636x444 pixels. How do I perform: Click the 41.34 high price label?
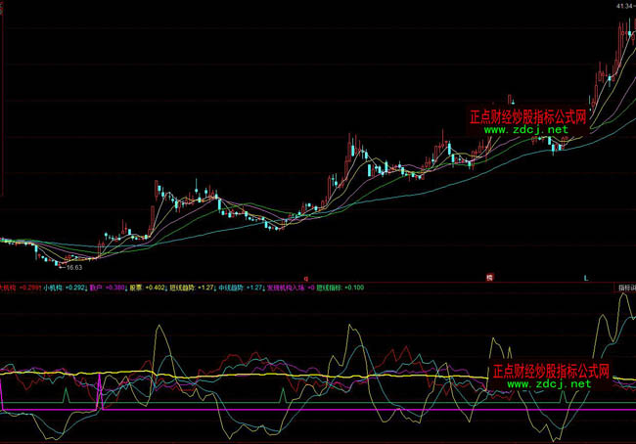(x=623, y=6)
